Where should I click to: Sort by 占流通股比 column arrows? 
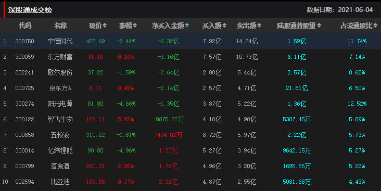(x=375, y=26)
